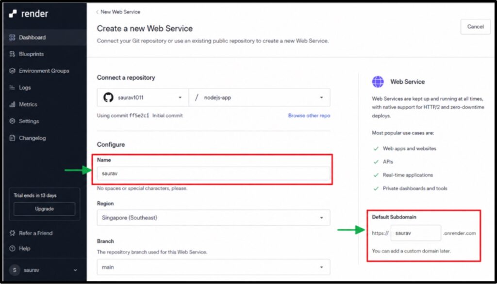
Task: Click the APIs use case item
Action: (388, 162)
